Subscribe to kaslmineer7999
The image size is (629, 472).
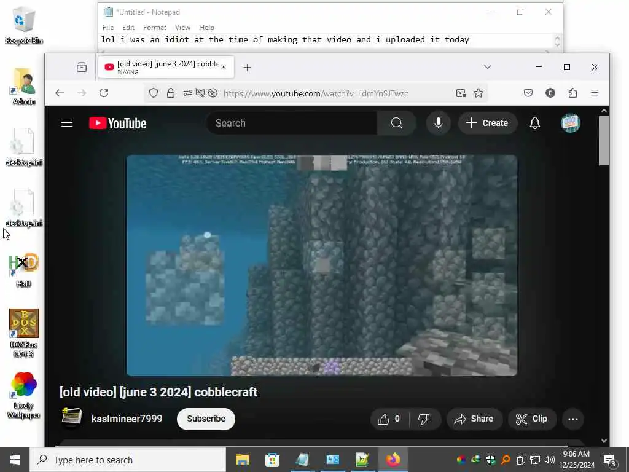(206, 419)
